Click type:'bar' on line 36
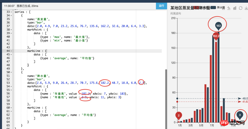This screenshot has height=129, width=248. coord(36,23)
